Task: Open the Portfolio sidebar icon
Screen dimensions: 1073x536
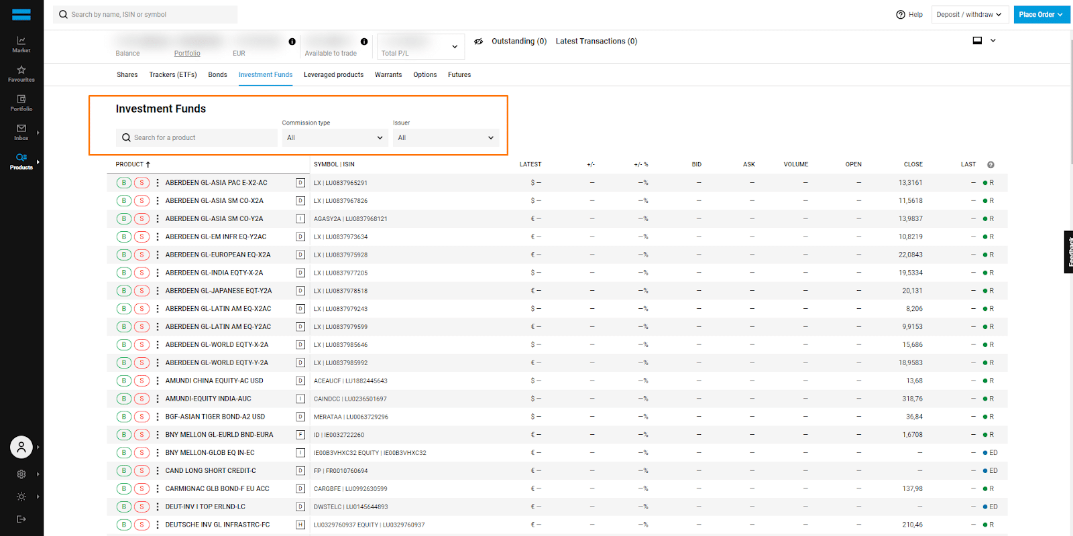Action: 21,103
